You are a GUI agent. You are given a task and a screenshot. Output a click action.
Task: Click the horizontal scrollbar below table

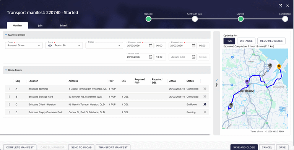pos(105,135)
